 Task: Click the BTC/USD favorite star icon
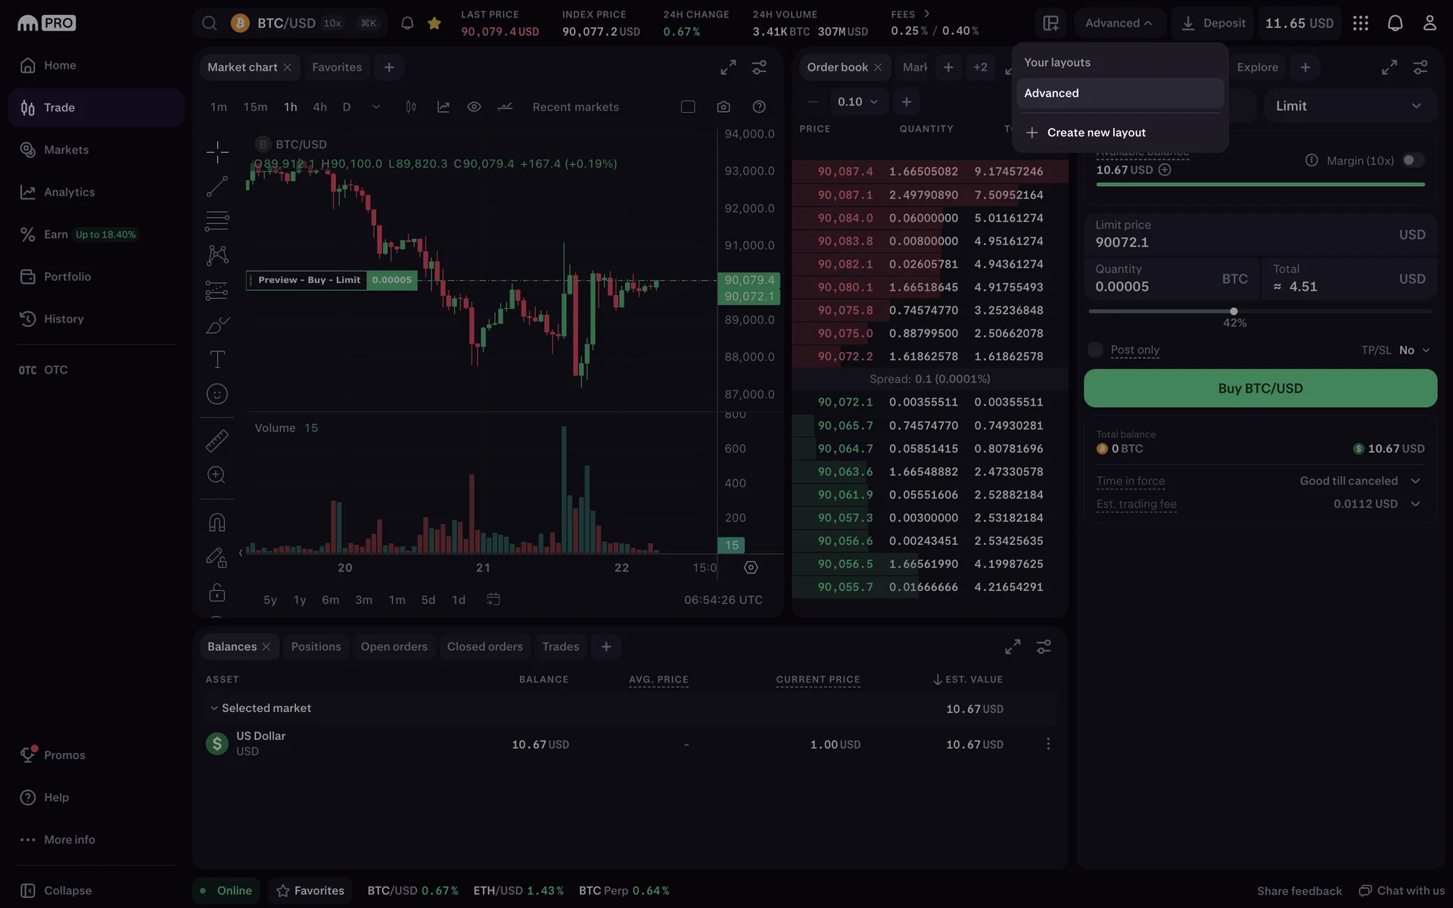tap(434, 23)
